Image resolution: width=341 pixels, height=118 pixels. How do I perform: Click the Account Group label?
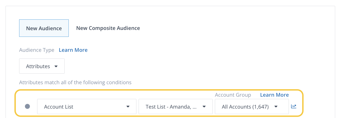[x=233, y=95]
